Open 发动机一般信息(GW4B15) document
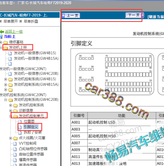Viewport: 164px width, 166px height. (x=35, y=53)
